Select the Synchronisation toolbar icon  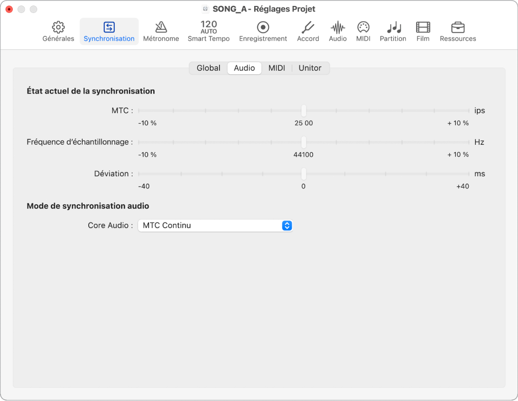coord(109,28)
